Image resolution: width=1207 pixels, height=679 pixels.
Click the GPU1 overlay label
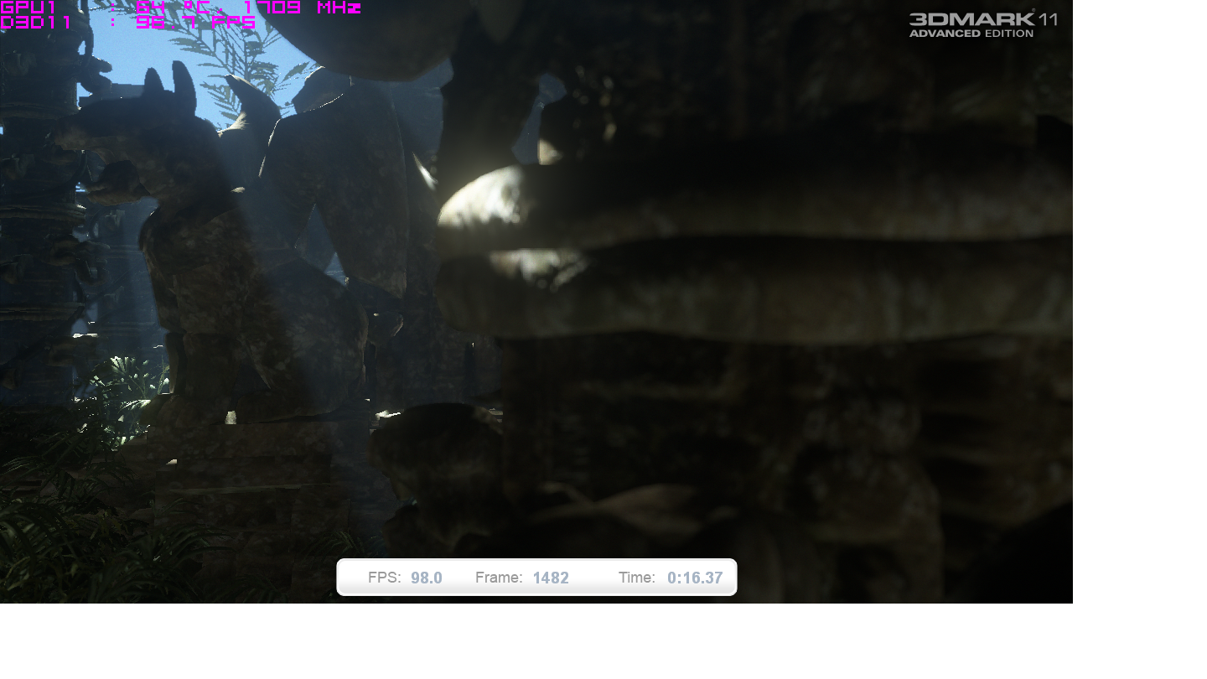[29, 8]
